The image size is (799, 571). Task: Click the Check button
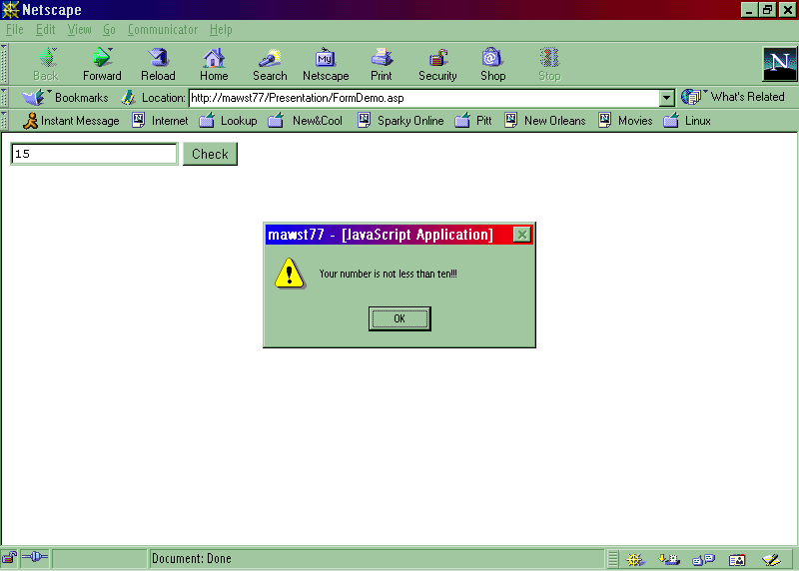210,154
